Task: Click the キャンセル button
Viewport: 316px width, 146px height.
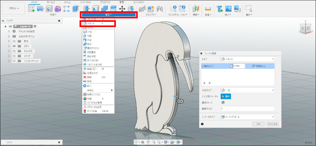Action: 273,124
